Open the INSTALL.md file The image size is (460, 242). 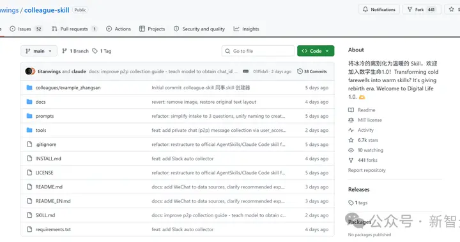coord(48,159)
